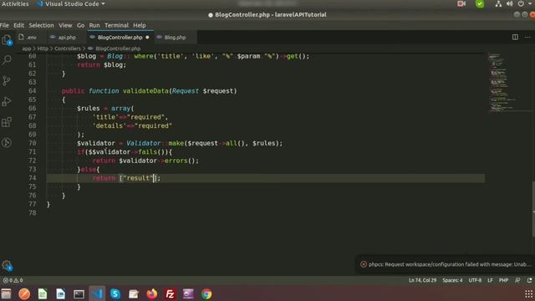Open the View menu
Viewport: 535px width, 301px height.
click(65, 25)
